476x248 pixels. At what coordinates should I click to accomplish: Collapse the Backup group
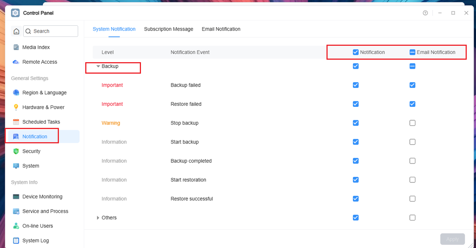[98, 66]
